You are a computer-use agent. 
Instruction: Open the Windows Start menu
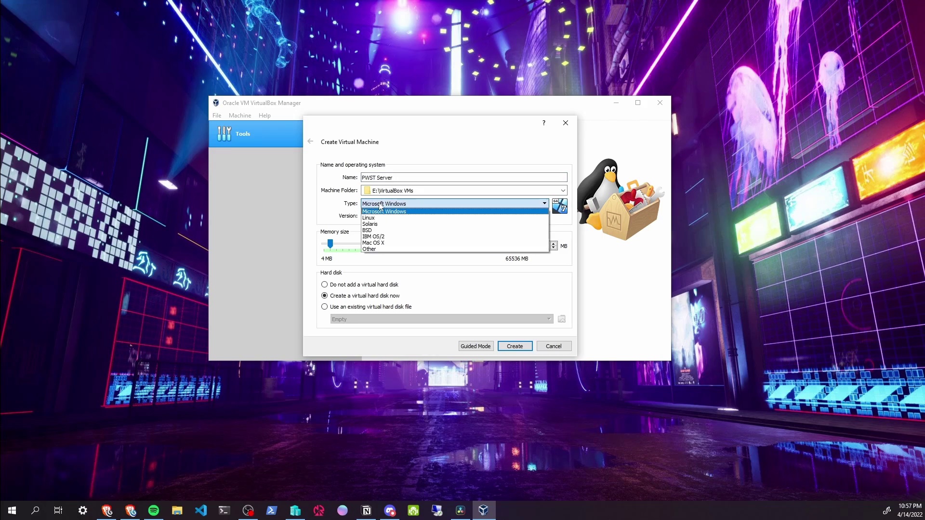click(x=12, y=510)
